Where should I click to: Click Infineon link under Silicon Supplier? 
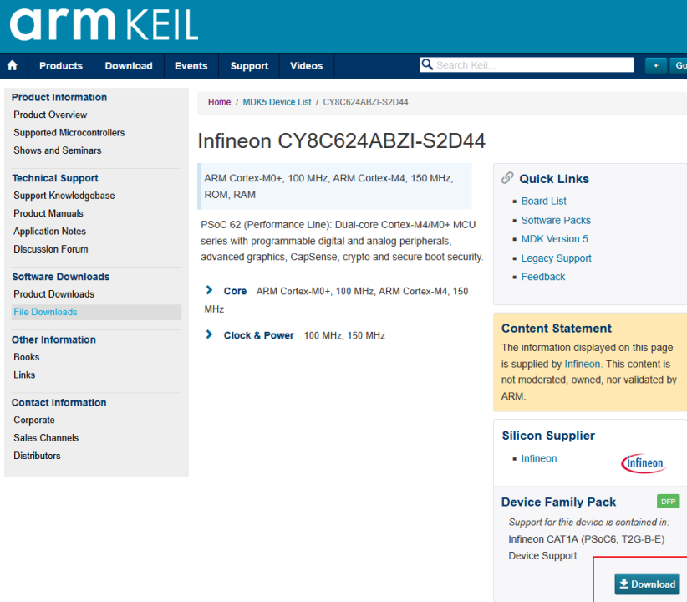tap(539, 458)
